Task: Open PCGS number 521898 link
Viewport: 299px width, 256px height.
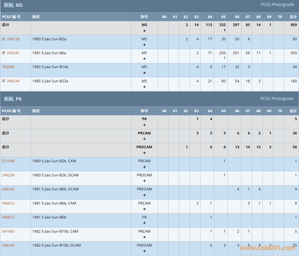Action: click(8, 161)
